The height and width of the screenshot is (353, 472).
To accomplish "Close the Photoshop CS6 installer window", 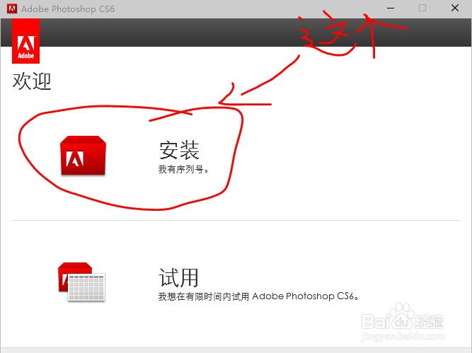I will pyautogui.click(x=455, y=8).
